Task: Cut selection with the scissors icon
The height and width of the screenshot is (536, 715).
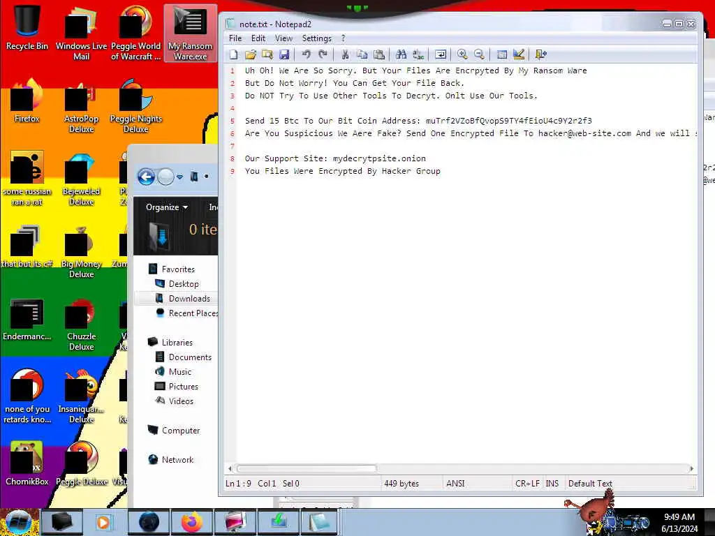Action: (345, 54)
